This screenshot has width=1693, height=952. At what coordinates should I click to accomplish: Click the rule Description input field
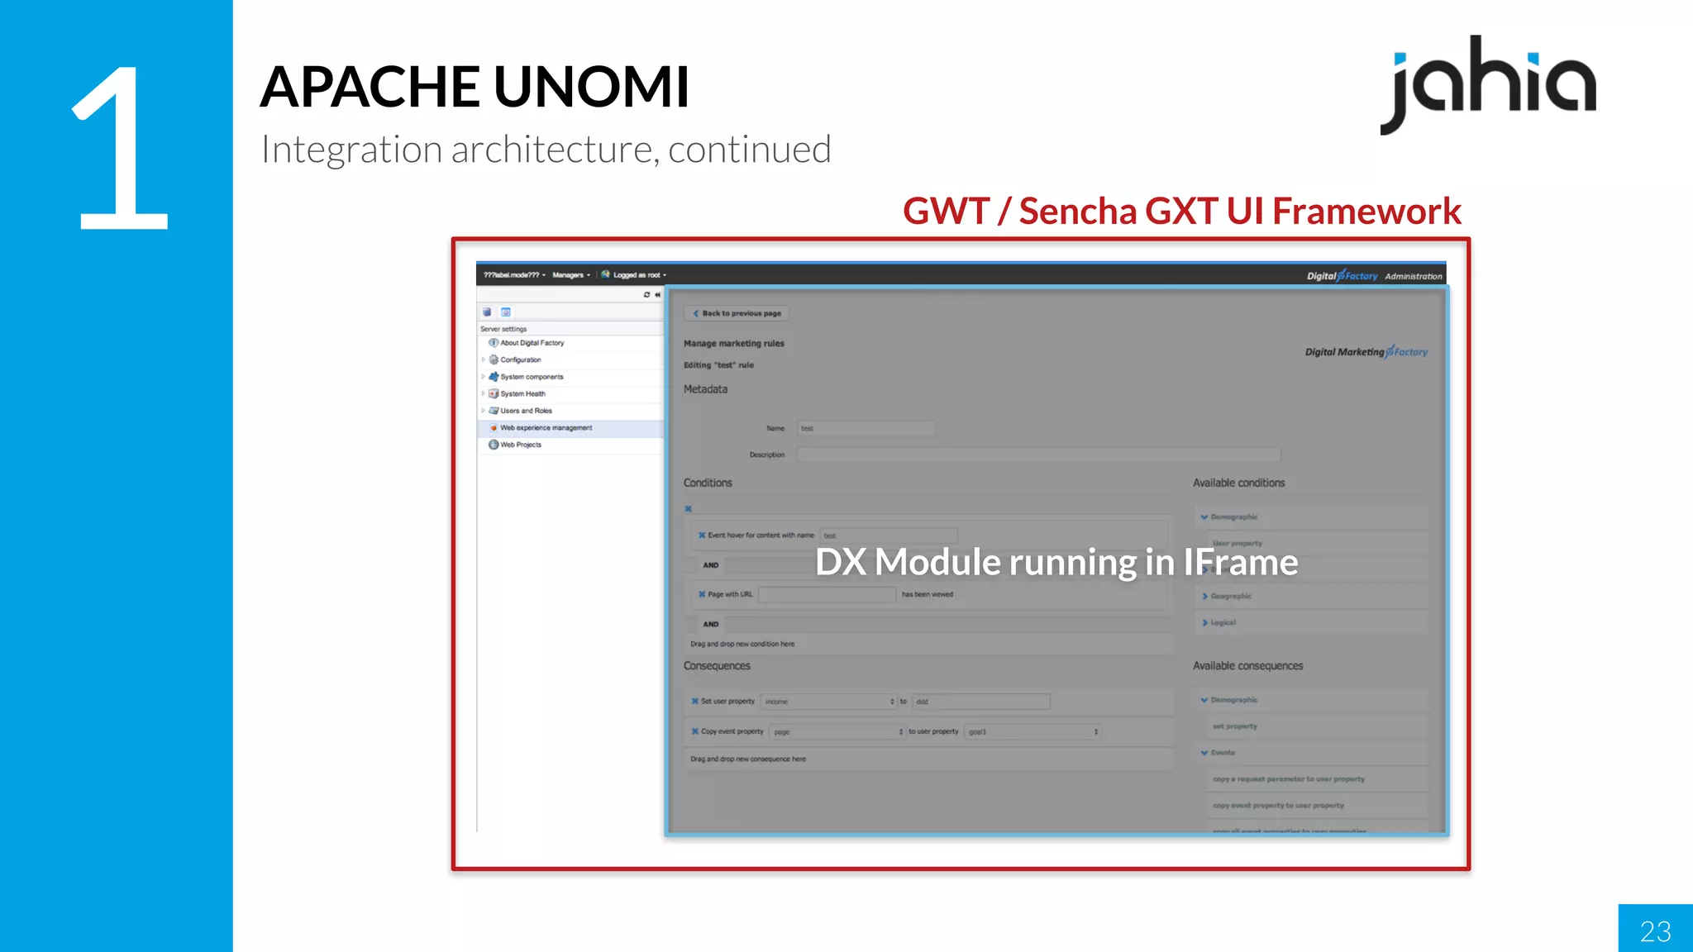[1039, 455]
